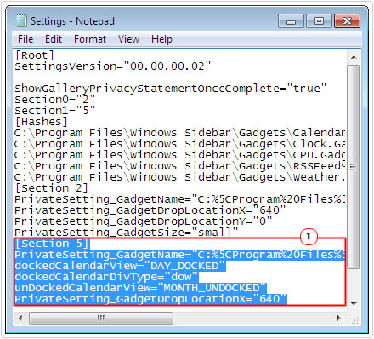The height and width of the screenshot is (339, 374).
Task: Minimize the Settings Notepad window
Action: point(291,21)
